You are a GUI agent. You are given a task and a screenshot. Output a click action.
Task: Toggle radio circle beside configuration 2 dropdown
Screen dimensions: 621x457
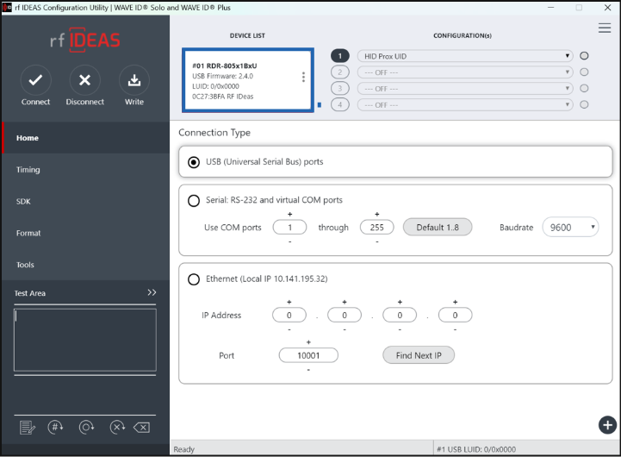pyautogui.click(x=584, y=72)
